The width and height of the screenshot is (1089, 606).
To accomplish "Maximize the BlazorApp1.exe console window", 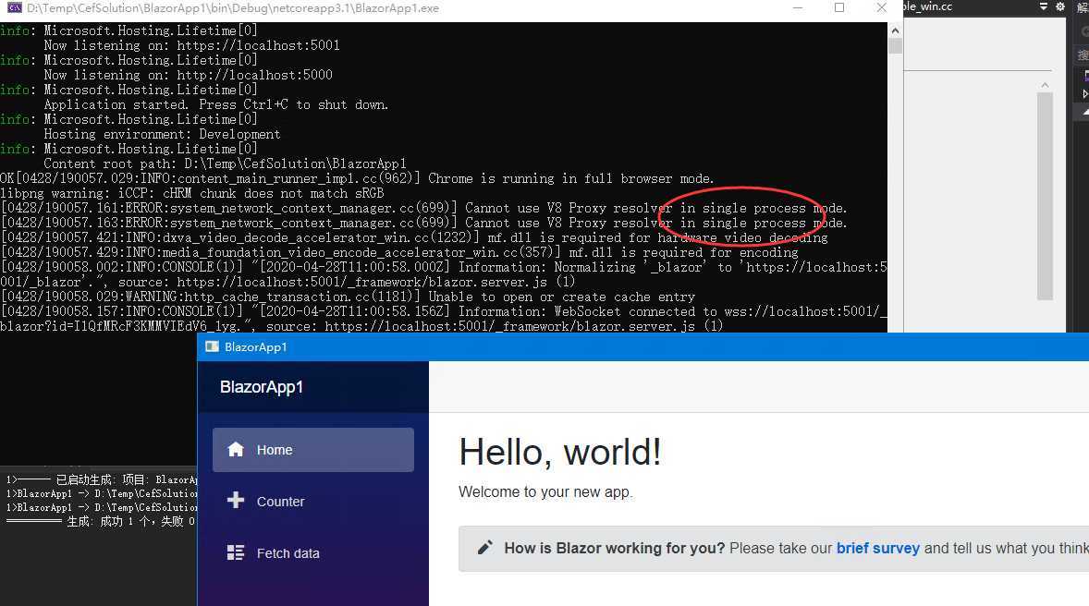I will [x=839, y=7].
